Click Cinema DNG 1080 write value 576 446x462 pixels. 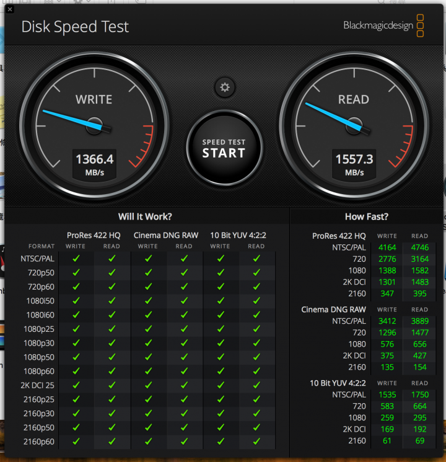click(387, 344)
